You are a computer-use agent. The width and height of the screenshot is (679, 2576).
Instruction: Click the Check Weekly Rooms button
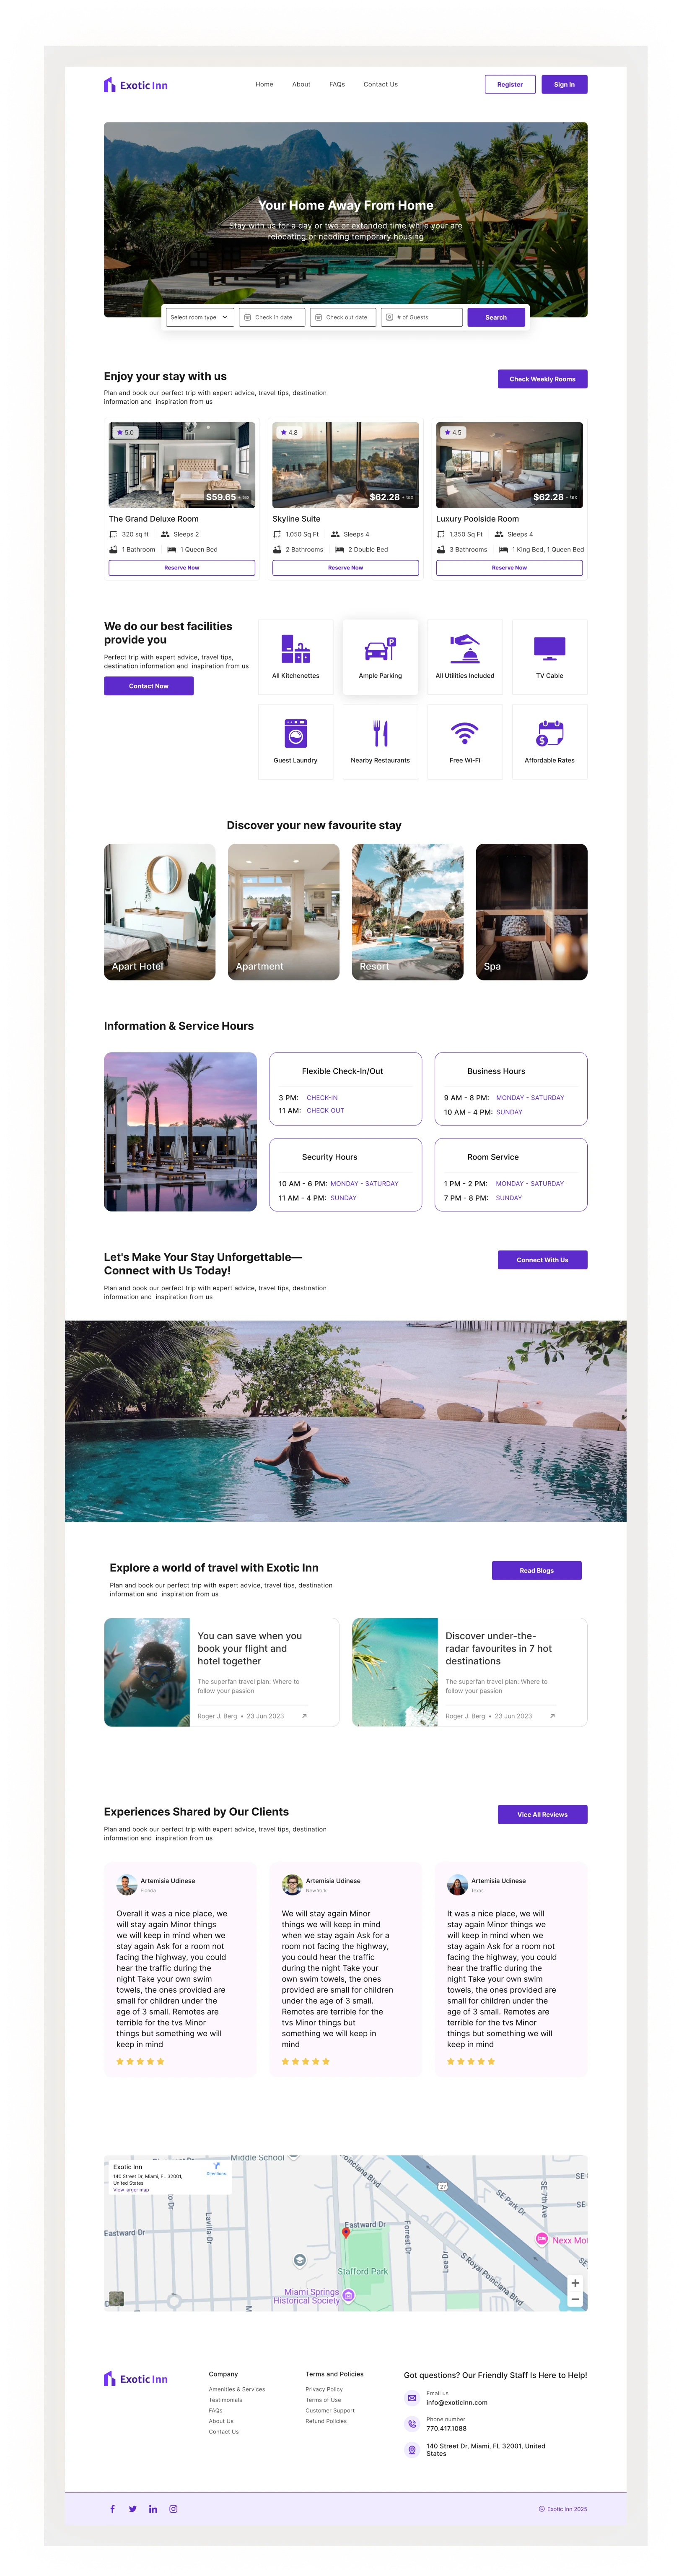[x=542, y=379]
